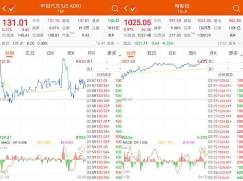Switch Toyota chart to 日K tab
Viewport: 243px width, 181px height.
coord(51,53)
